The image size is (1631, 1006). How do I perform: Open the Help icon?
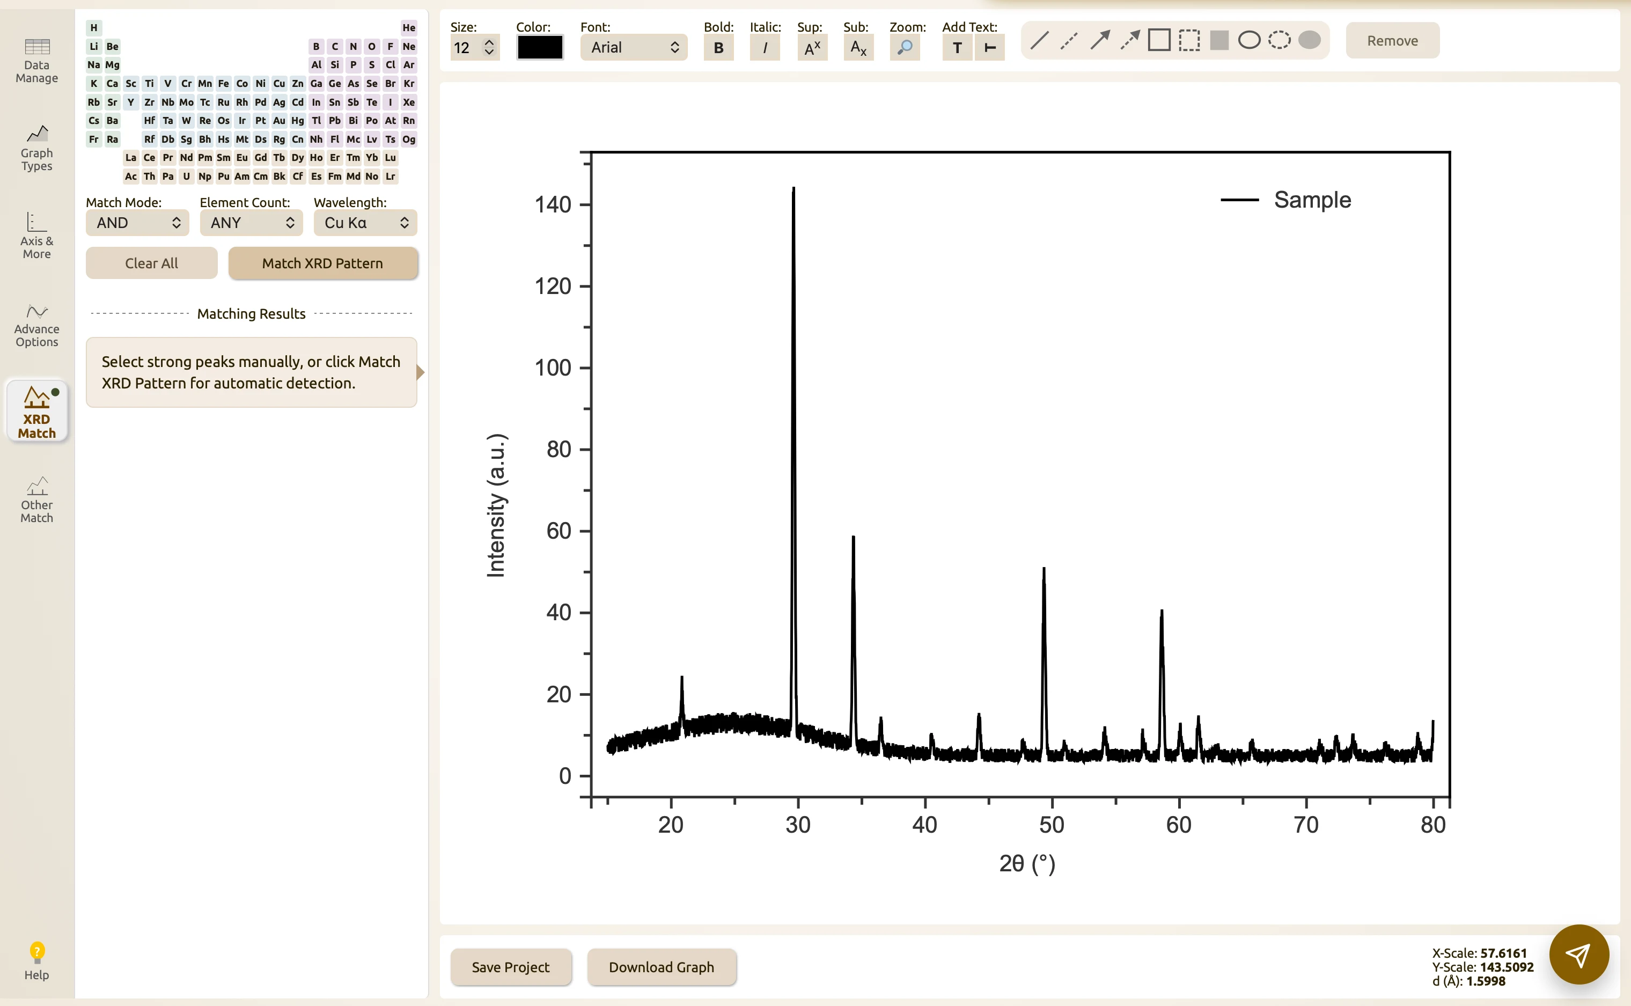coord(36,961)
